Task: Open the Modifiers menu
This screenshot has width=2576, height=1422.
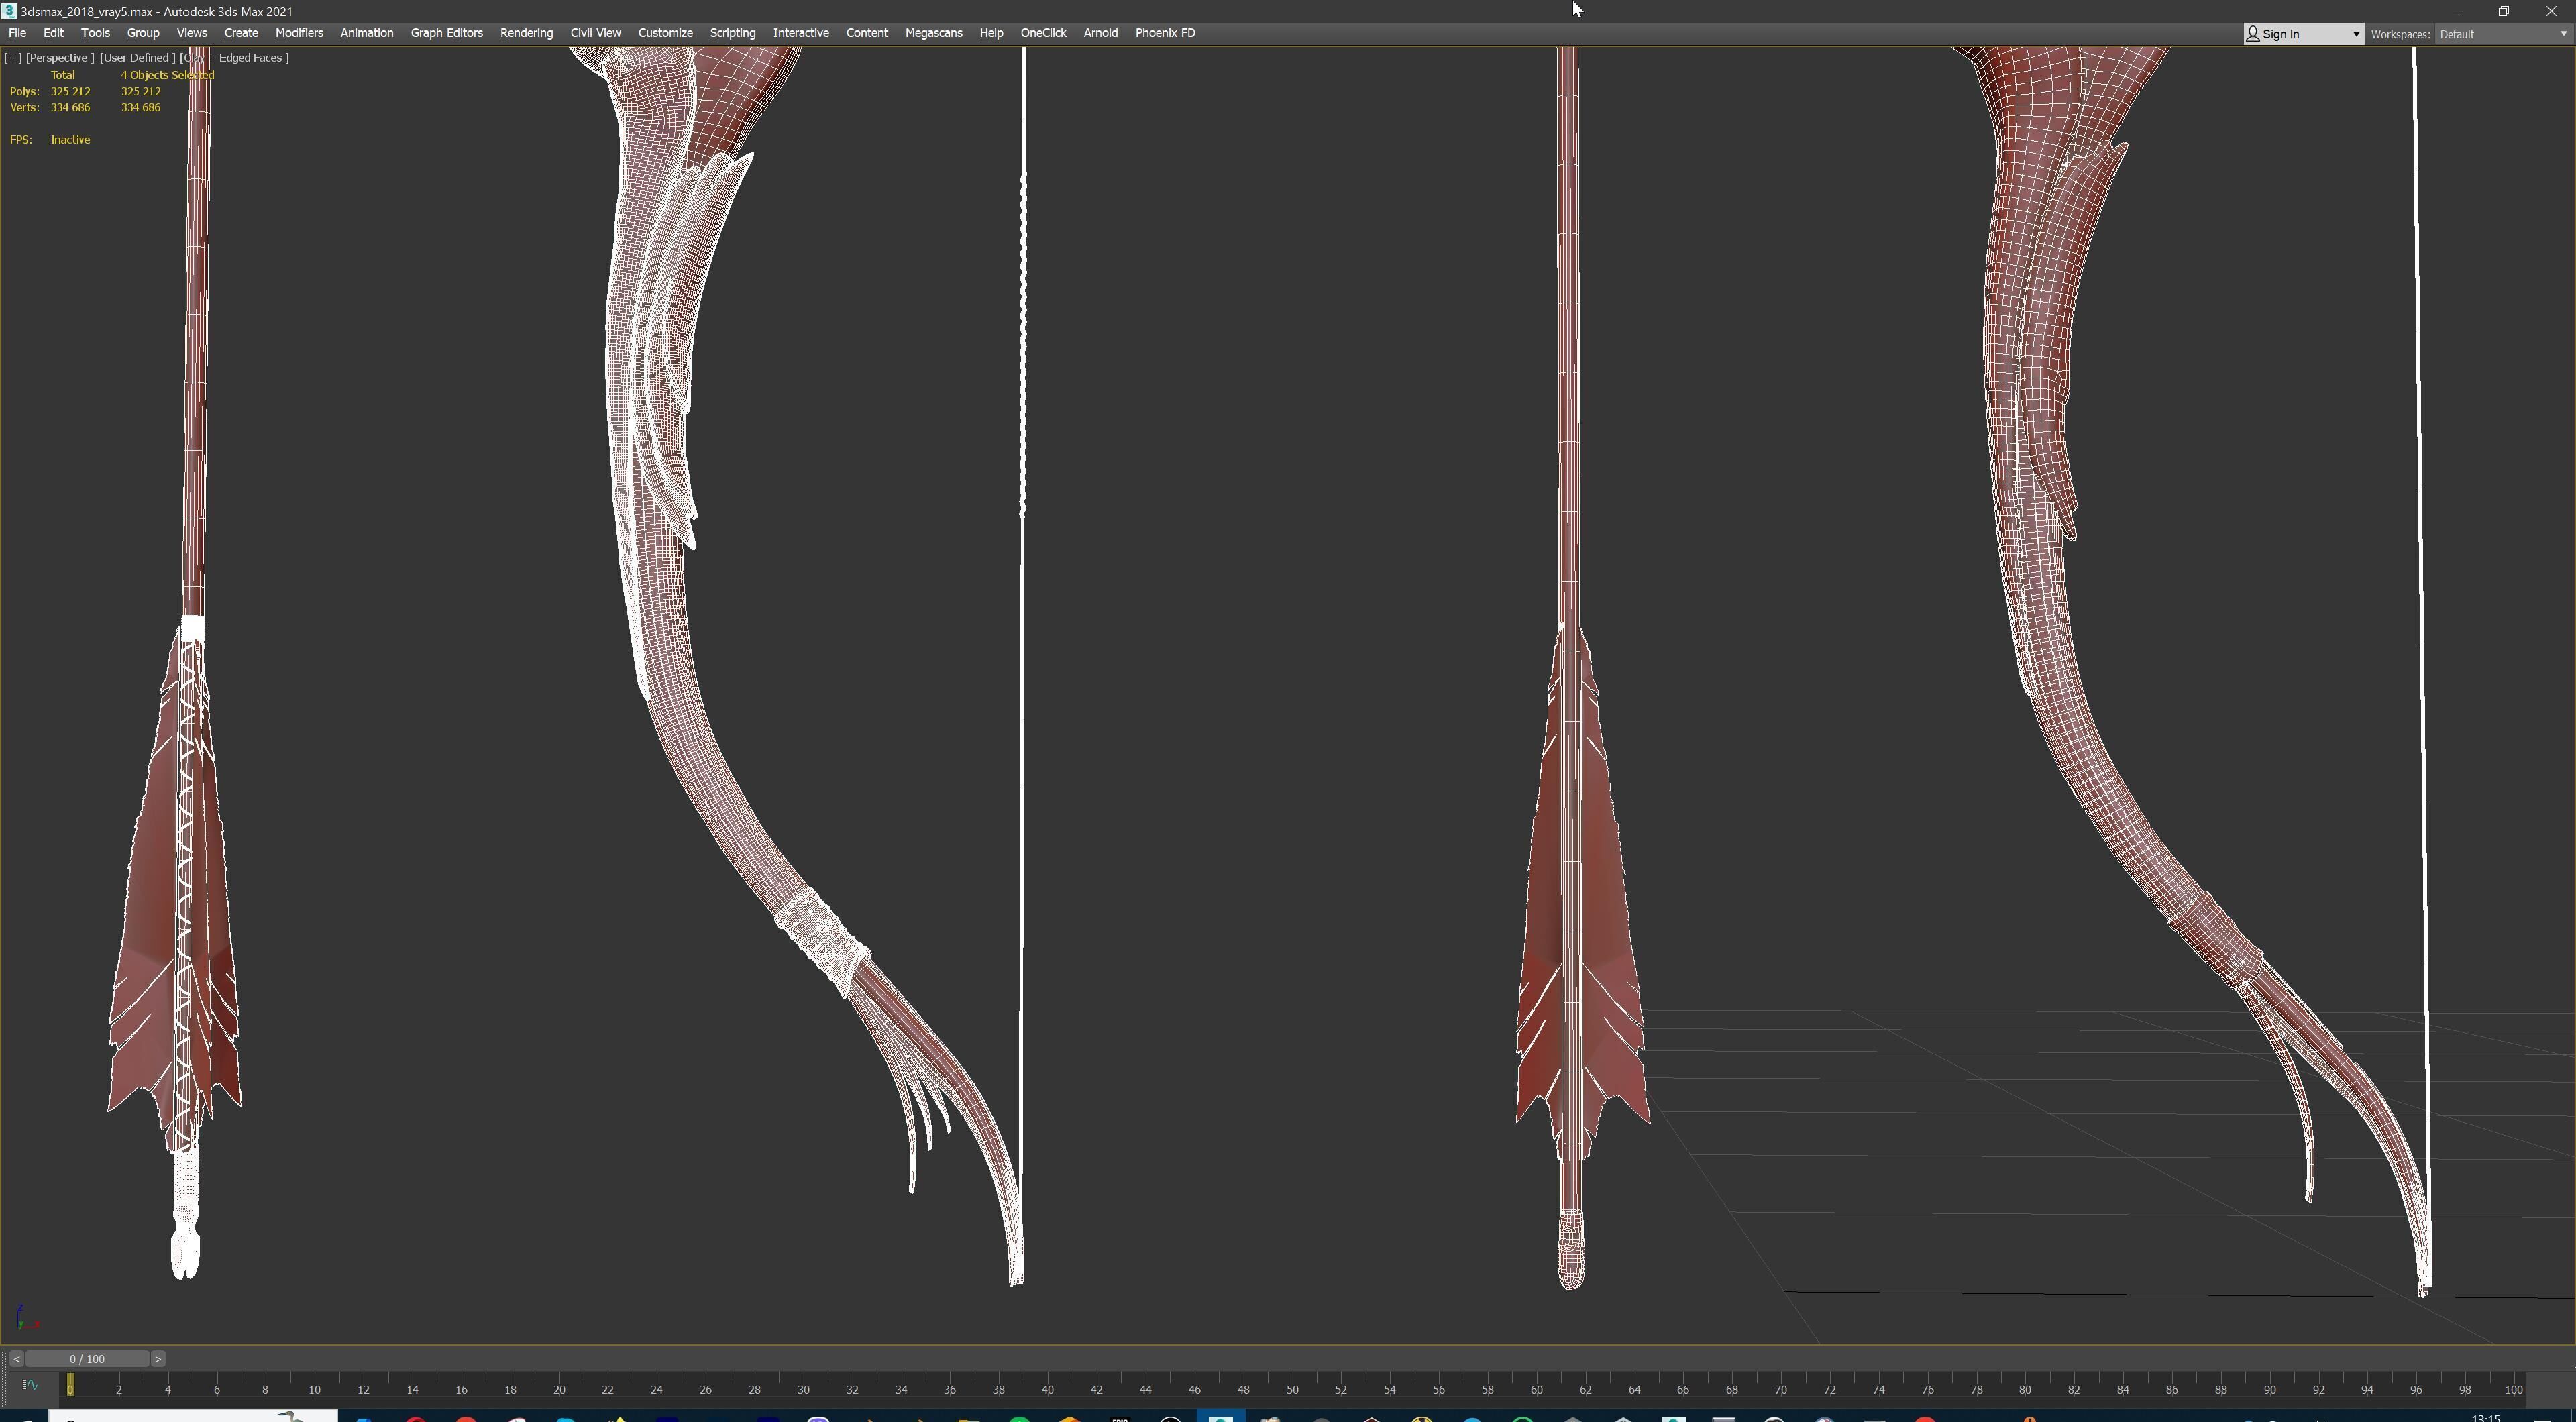Action: click(x=299, y=33)
